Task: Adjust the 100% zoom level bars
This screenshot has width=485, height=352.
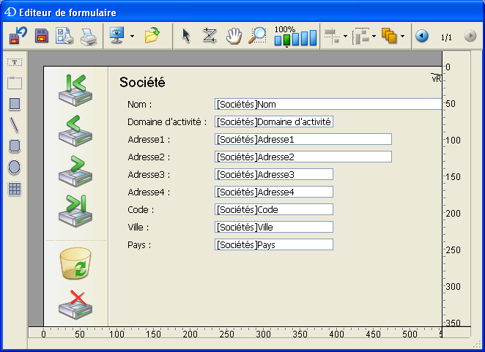Action: (x=295, y=37)
